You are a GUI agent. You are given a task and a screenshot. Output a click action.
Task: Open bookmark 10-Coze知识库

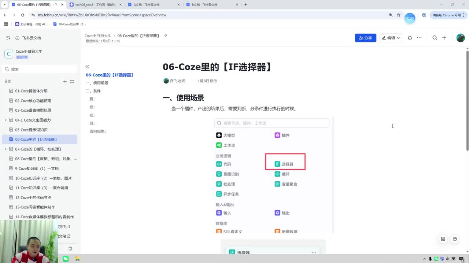coord(70,24)
